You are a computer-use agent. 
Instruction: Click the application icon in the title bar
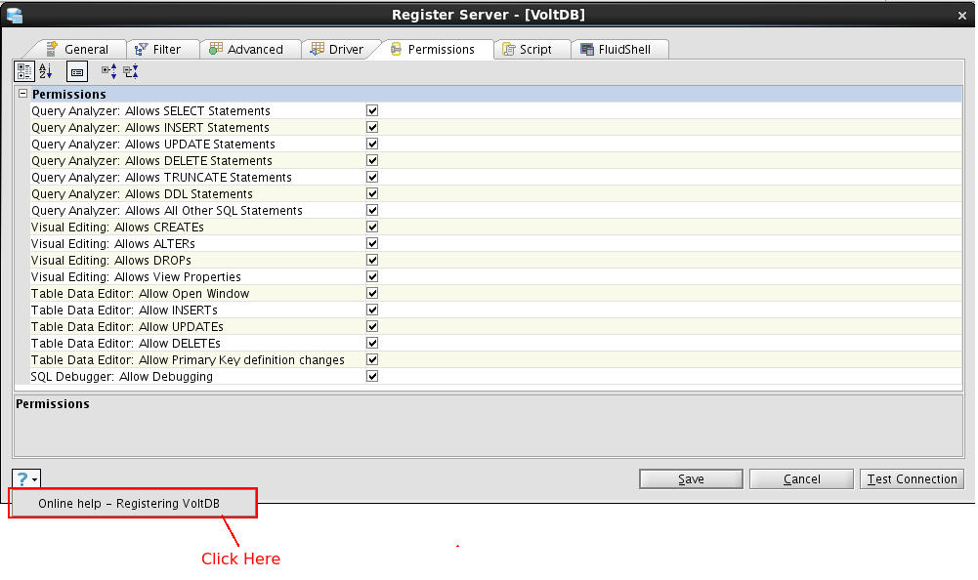14,15
